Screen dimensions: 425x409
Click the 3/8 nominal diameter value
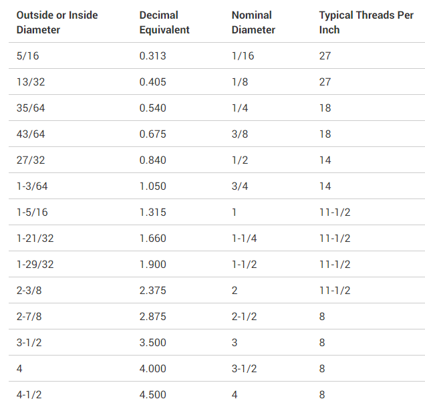(x=240, y=134)
